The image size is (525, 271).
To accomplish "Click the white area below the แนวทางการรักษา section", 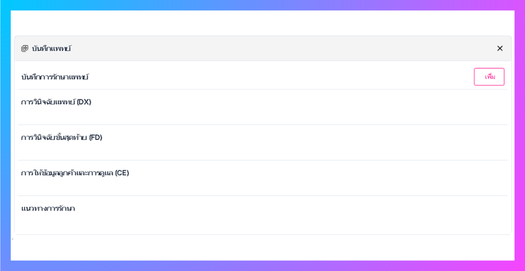I will click(x=262, y=247).
